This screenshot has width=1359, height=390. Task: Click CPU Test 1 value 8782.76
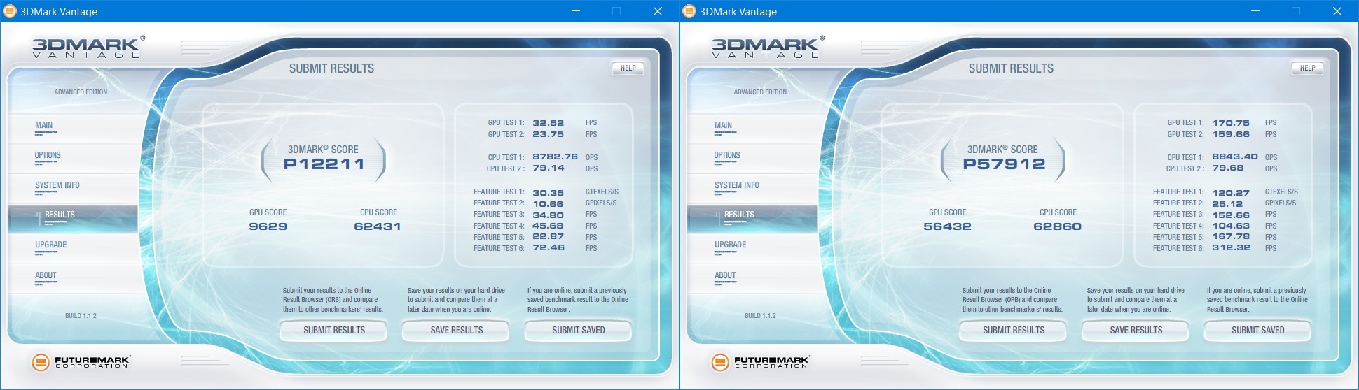(555, 157)
